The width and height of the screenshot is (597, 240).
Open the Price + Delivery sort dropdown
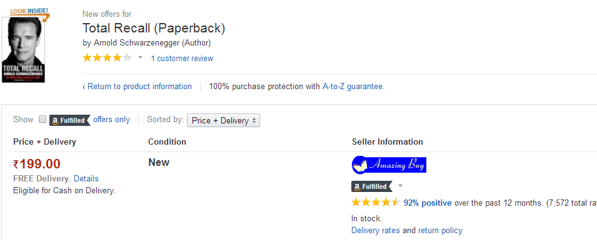pos(224,120)
